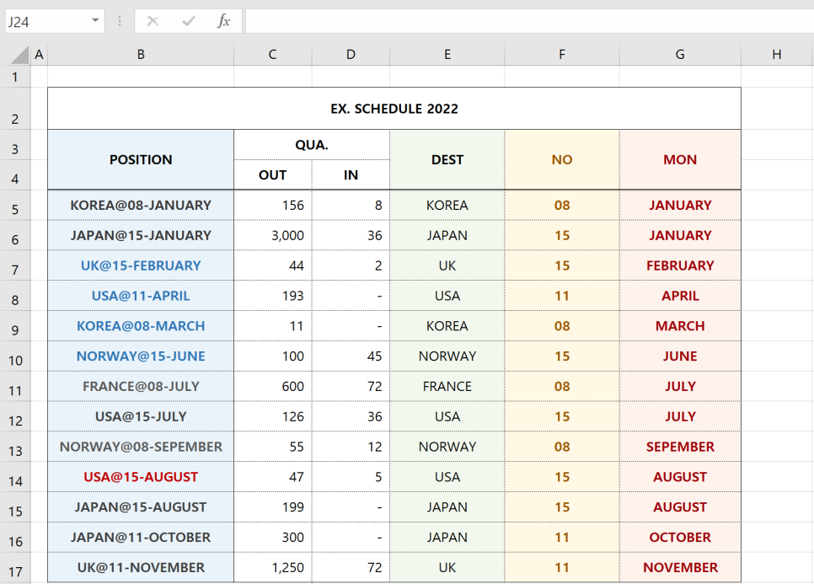This screenshot has height=584, width=814.
Task: Select column D header
Action: [351, 55]
